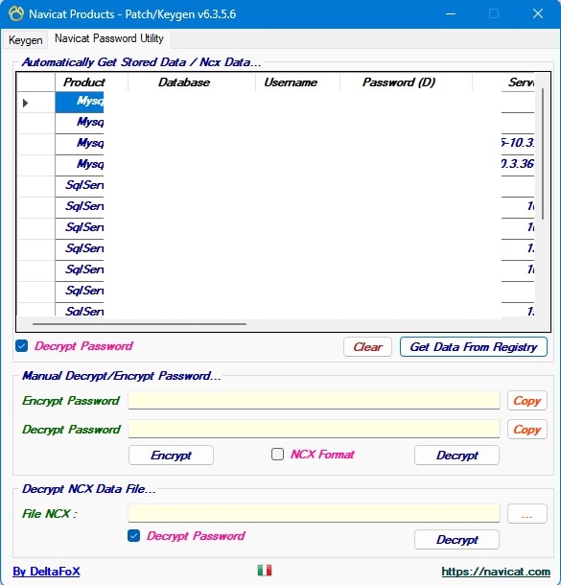Screen dimensions: 561x585
Task: Open the By DeltaFoX link
Action: click(x=46, y=572)
